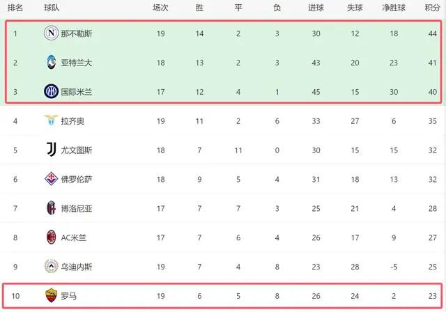This screenshot has width=446, height=312.
Task: Click the Udinese club logo
Action: coord(51,266)
